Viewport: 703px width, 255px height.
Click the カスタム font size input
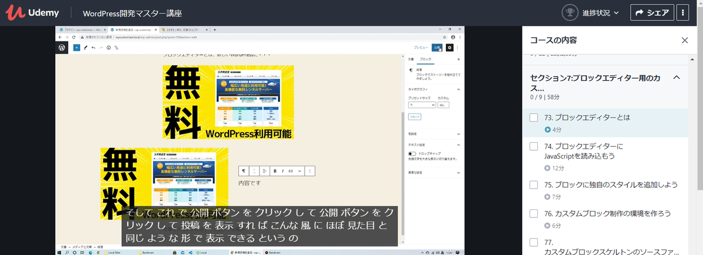443,105
